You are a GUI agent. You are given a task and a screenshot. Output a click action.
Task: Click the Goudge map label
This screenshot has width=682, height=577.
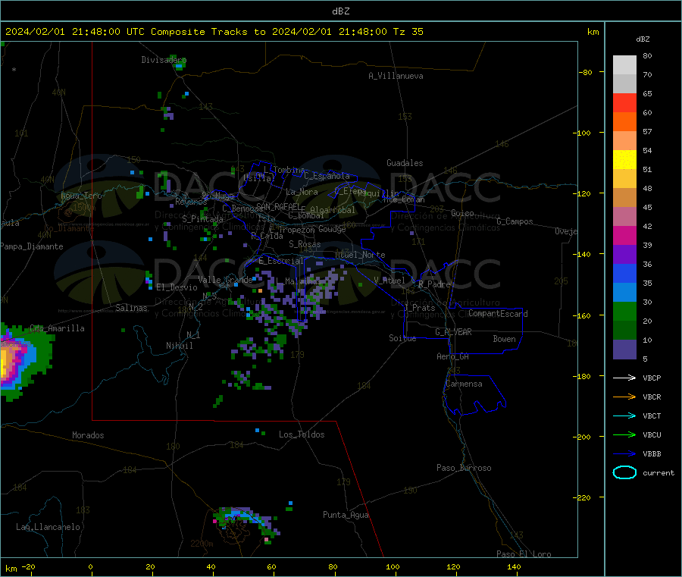click(332, 229)
